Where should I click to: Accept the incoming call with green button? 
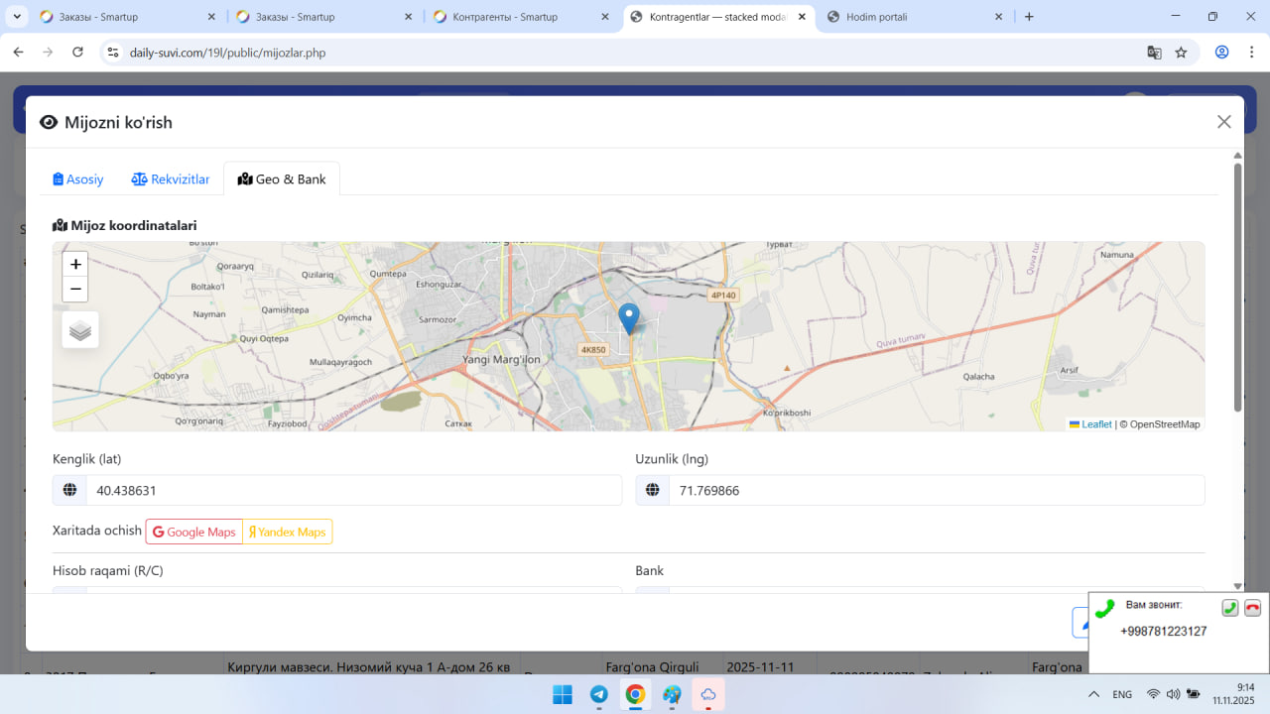coord(1229,608)
